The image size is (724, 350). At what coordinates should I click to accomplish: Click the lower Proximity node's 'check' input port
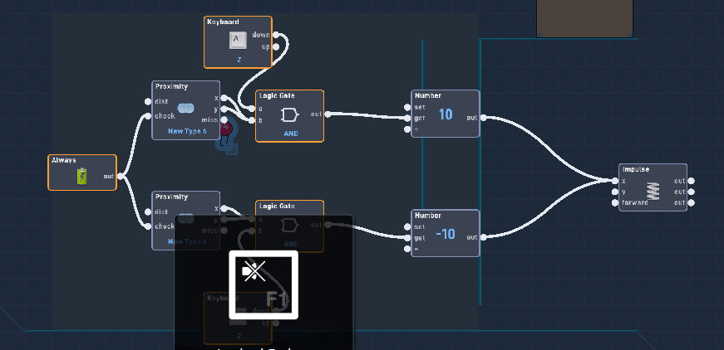tap(148, 226)
